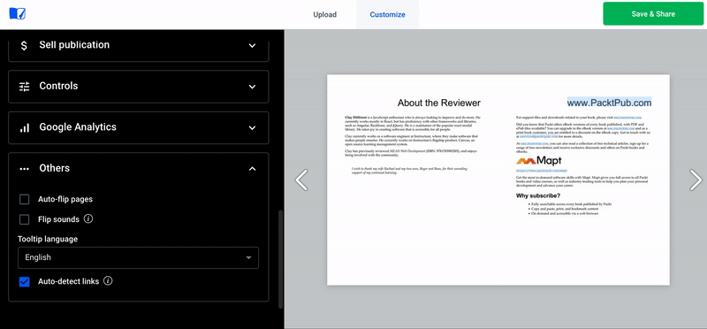707x329 pixels.
Task: Click the Save & Share button
Action: point(653,14)
